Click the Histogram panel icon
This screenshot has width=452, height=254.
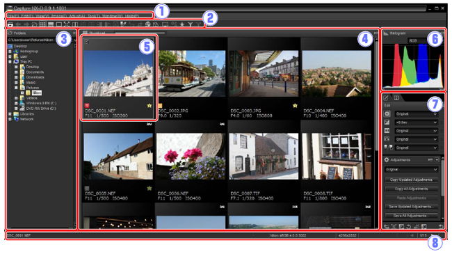(386, 33)
